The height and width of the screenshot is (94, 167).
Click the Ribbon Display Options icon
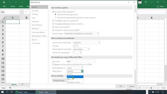click(x=146, y=2)
